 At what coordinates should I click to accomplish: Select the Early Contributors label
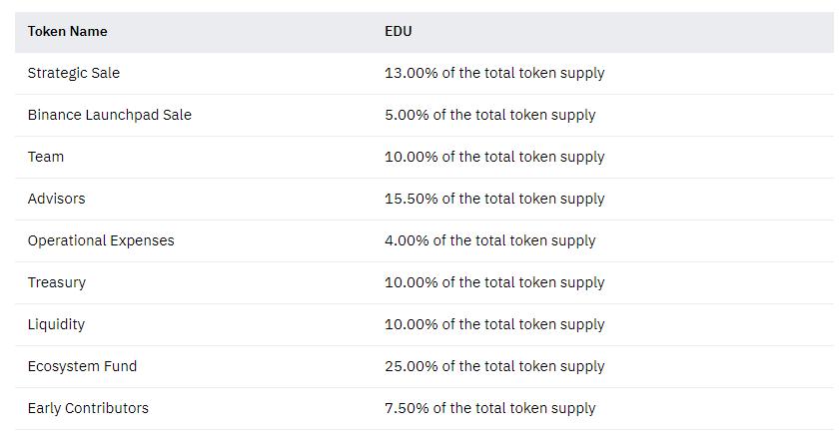88,408
